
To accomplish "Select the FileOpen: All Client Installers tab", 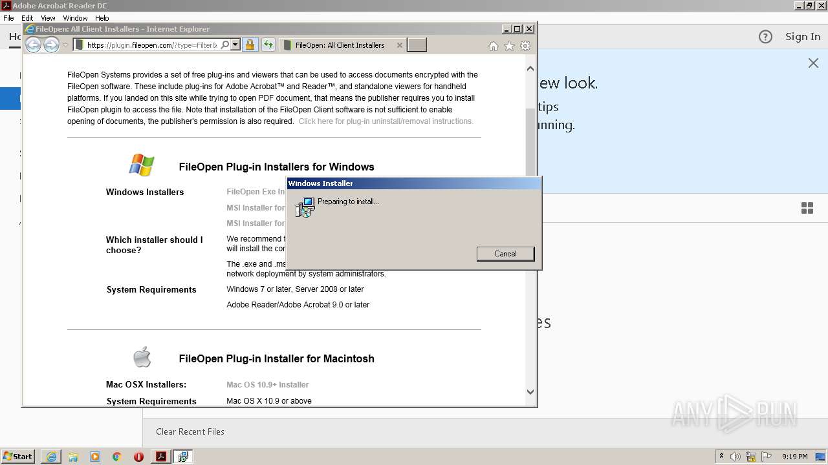I will [x=340, y=45].
